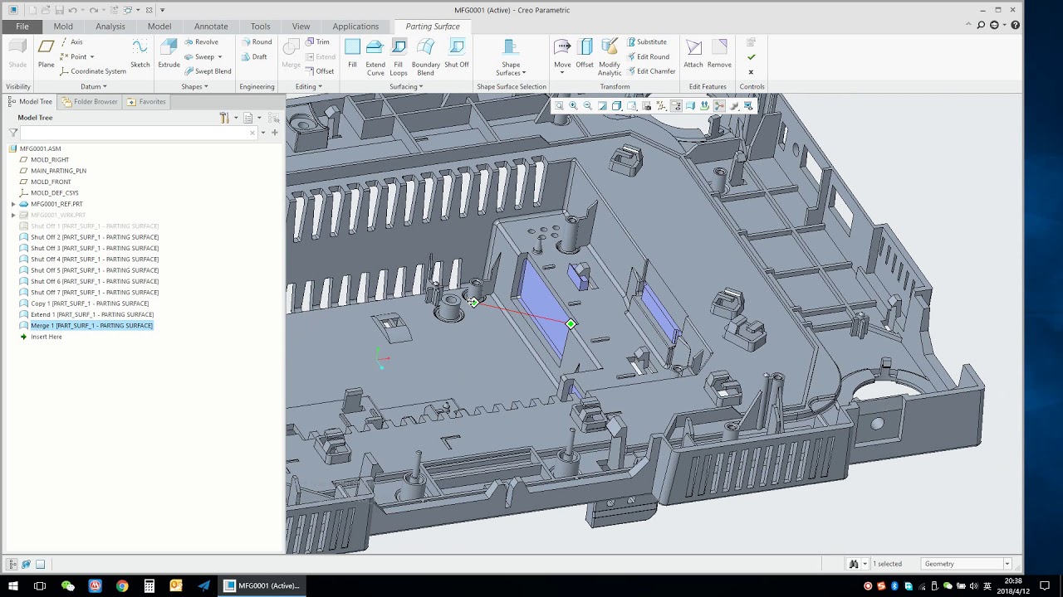The height and width of the screenshot is (597, 1063).
Task: Switch to the Analysis ribbon tab
Action: tap(110, 27)
